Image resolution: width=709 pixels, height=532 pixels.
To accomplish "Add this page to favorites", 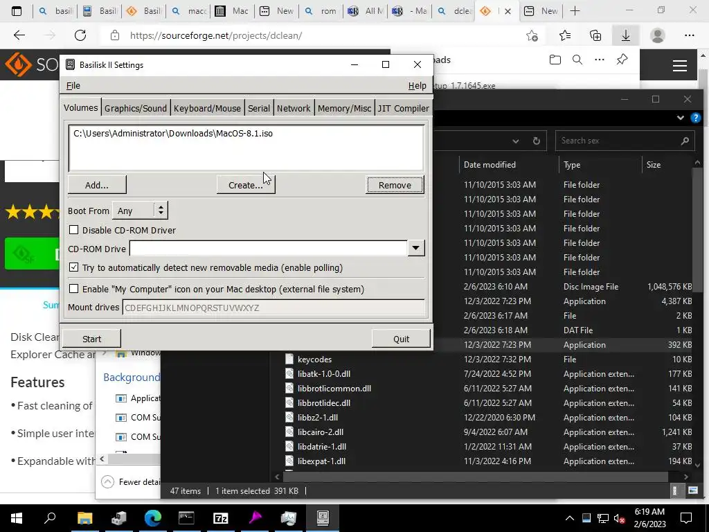I will [532, 35].
